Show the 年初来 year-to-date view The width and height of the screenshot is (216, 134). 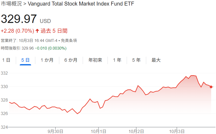pos(95,60)
